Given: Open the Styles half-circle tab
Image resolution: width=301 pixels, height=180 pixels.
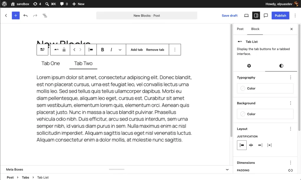Looking at the screenshot, I should coord(281,66).
